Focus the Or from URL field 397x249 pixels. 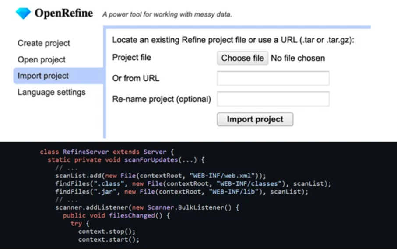click(x=273, y=79)
